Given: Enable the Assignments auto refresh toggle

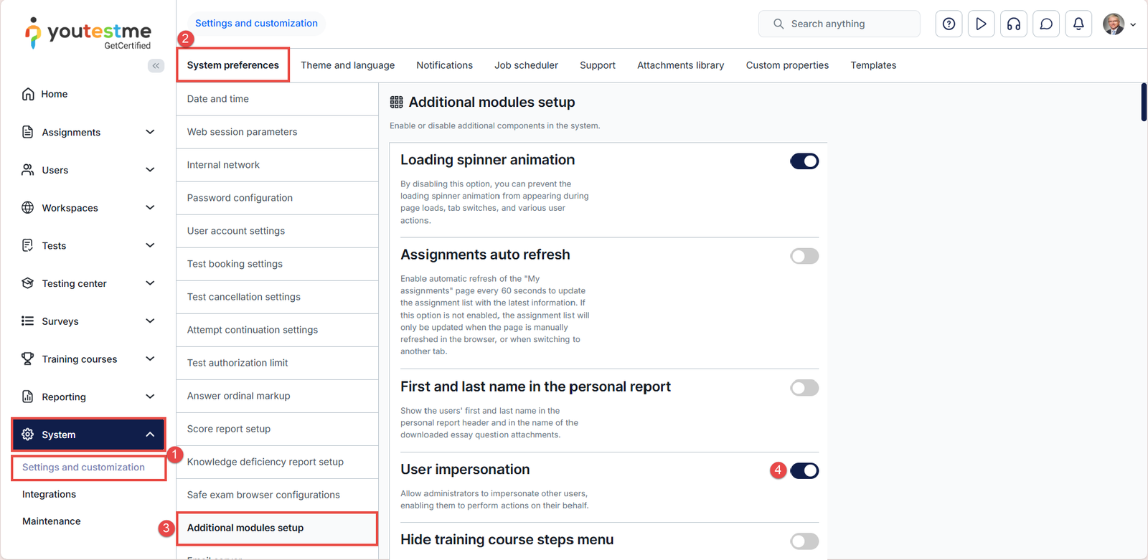Looking at the screenshot, I should pyautogui.click(x=804, y=256).
